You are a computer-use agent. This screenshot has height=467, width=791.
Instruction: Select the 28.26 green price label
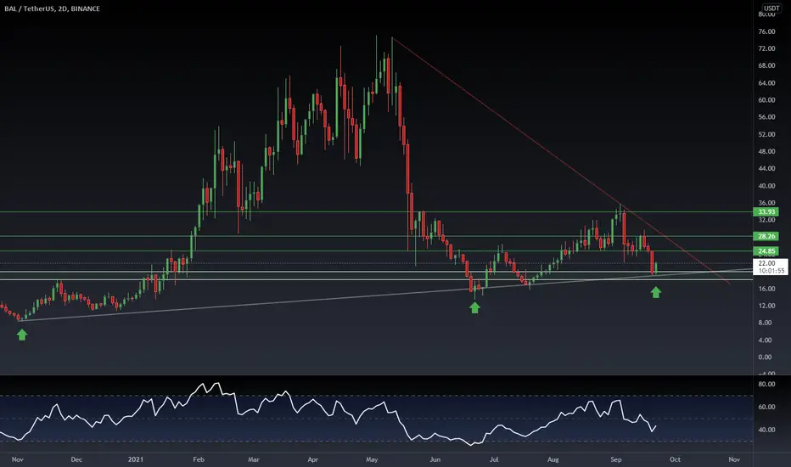[766, 236]
